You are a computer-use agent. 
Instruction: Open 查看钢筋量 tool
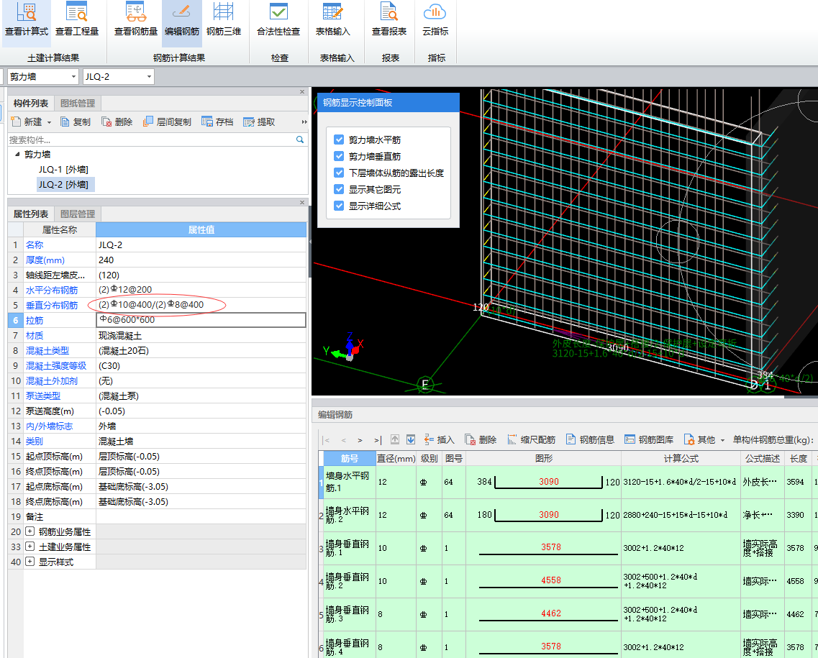[136, 20]
